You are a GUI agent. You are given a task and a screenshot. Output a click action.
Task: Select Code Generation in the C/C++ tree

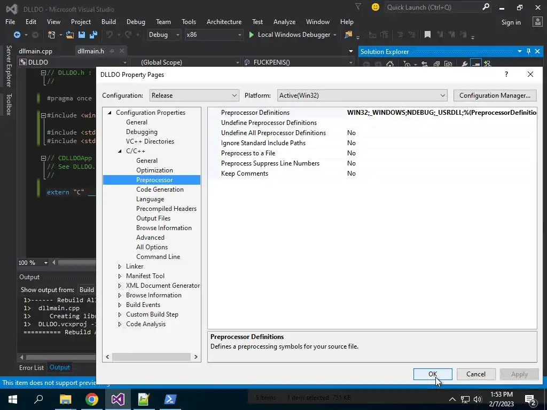160,190
